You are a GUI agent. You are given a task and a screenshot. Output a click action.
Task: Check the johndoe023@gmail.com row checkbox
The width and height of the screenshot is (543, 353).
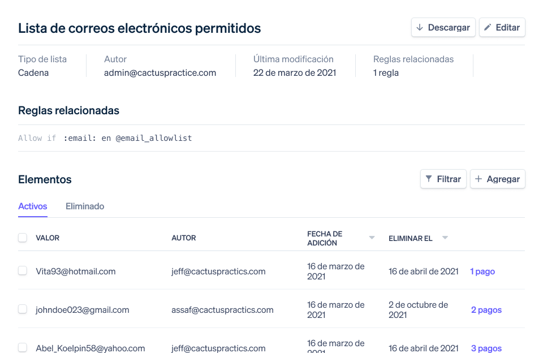[23, 309]
